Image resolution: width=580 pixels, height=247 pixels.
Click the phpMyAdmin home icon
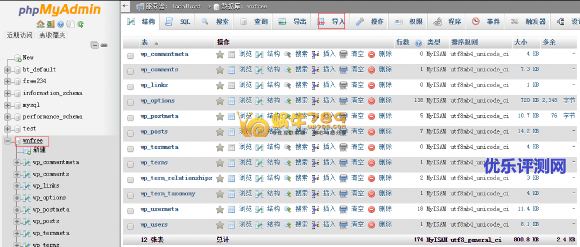click(40, 24)
